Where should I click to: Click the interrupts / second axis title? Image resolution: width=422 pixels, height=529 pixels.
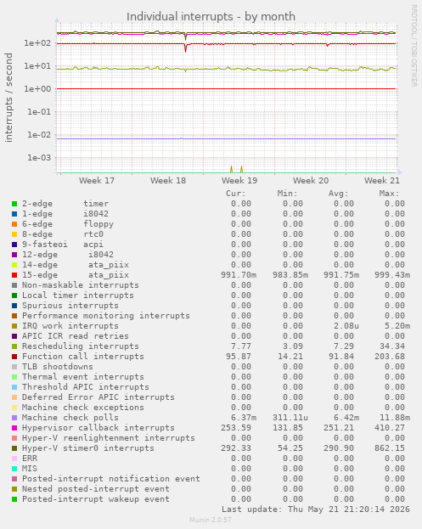(x=8, y=98)
